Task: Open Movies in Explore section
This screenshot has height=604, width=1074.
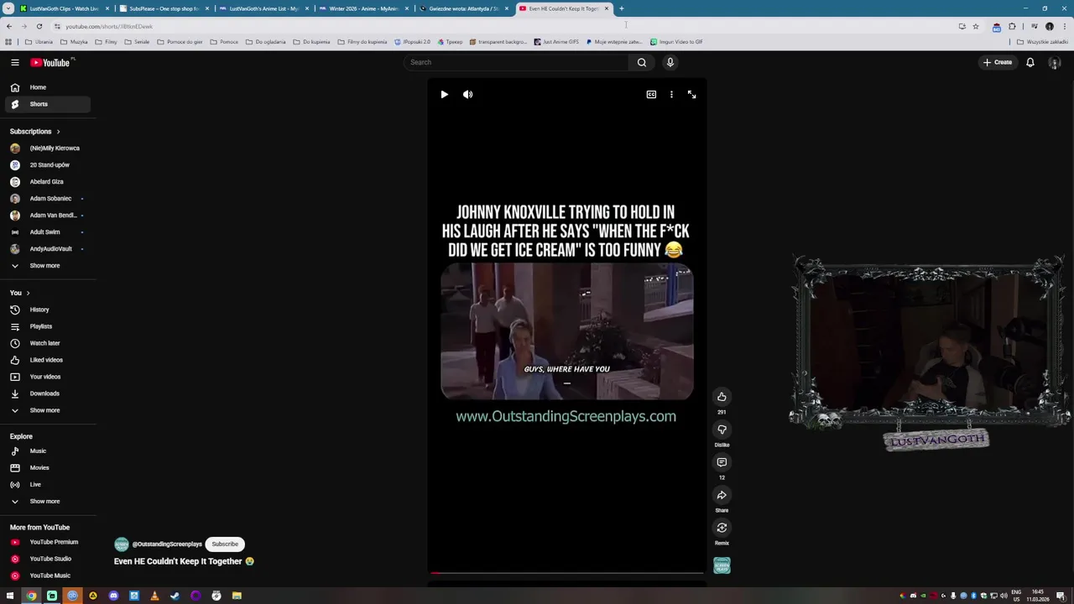Action: click(x=47, y=468)
